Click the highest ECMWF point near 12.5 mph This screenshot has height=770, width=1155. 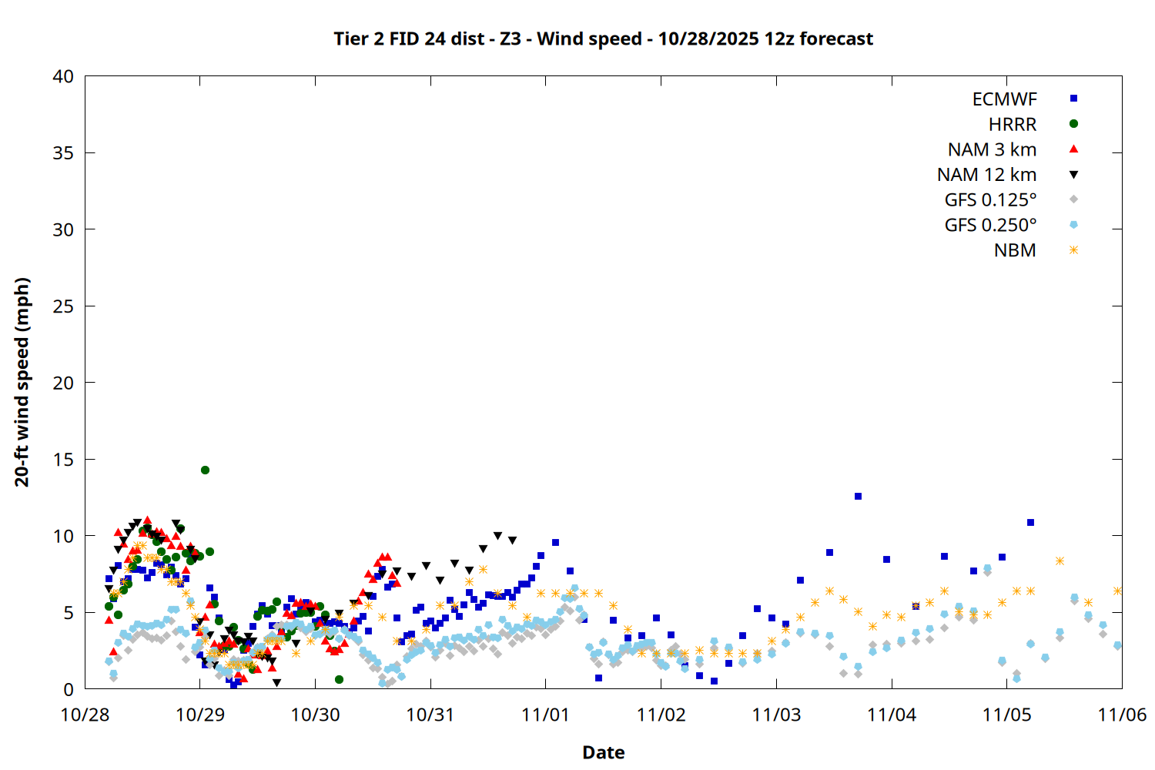tap(858, 497)
